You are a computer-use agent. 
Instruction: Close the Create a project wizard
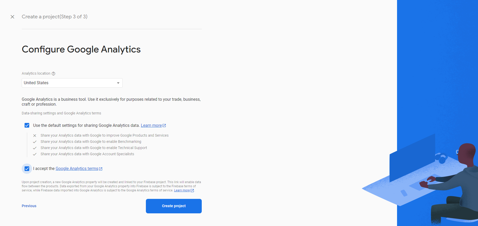pyautogui.click(x=12, y=17)
